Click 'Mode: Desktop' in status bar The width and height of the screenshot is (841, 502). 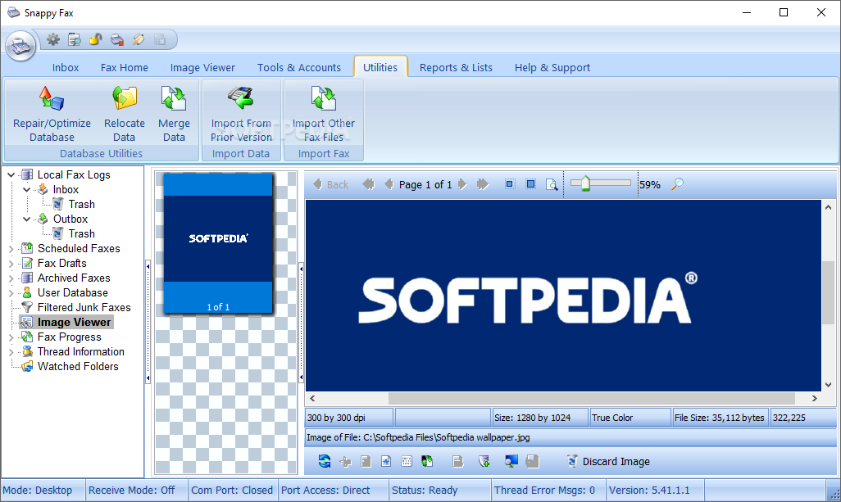[x=38, y=491]
